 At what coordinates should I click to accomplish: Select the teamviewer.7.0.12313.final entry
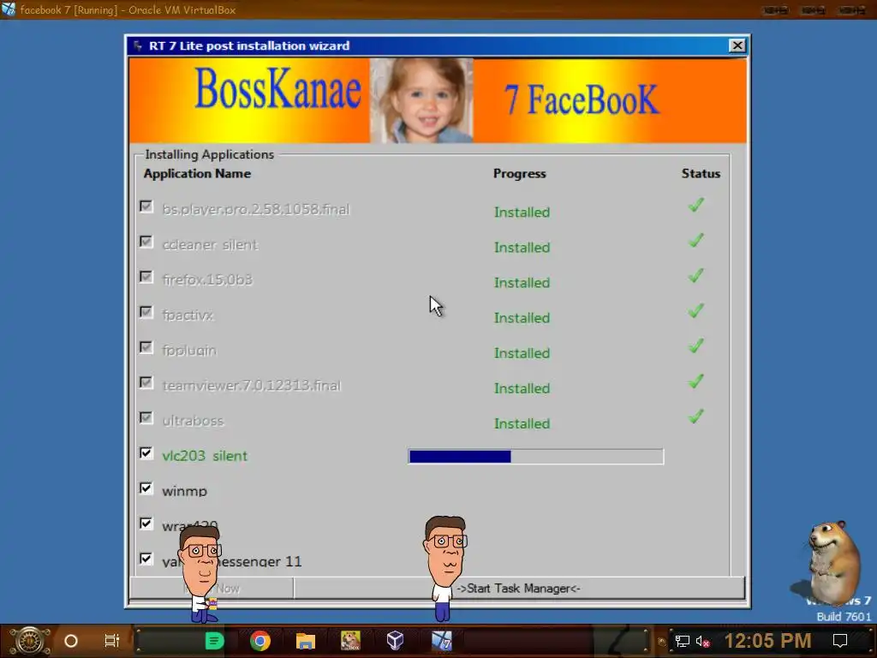(x=251, y=386)
